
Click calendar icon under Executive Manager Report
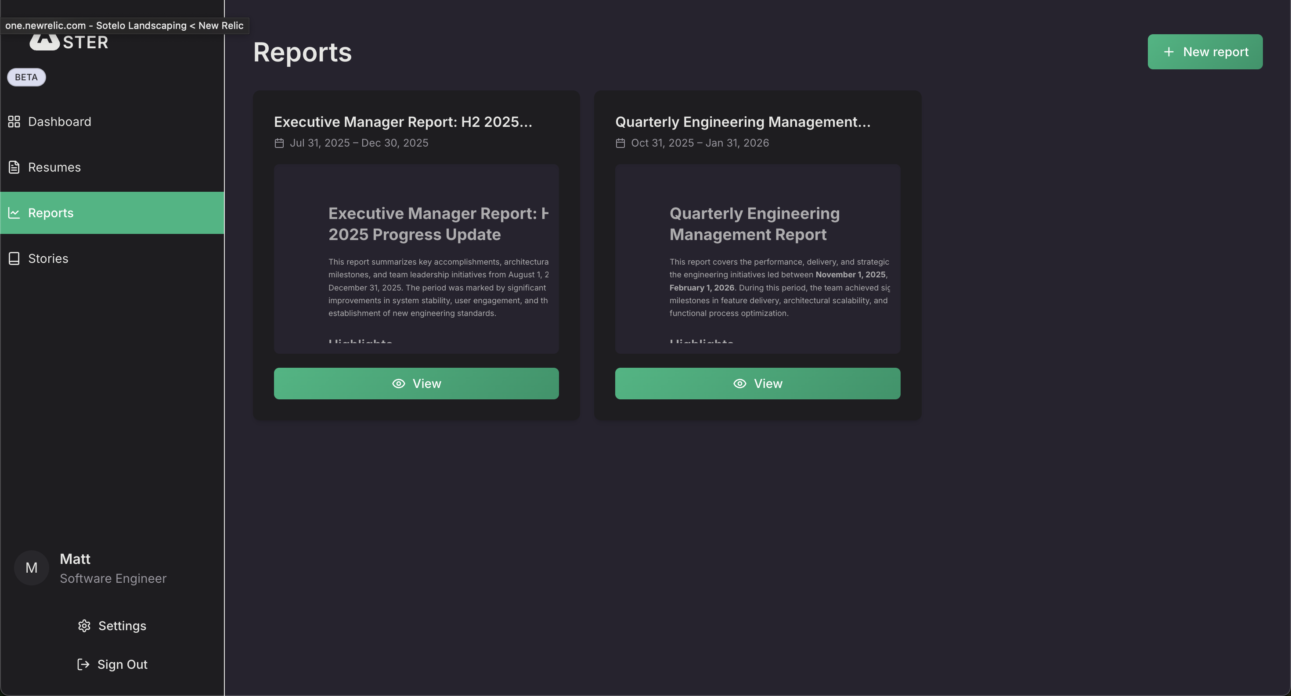click(x=279, y=143)
